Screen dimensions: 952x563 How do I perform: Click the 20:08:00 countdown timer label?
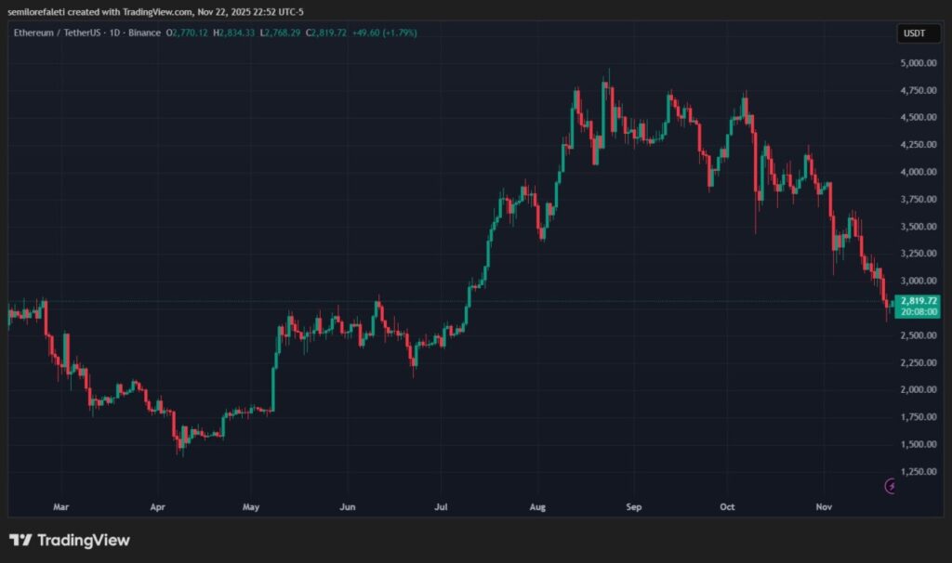919,312
